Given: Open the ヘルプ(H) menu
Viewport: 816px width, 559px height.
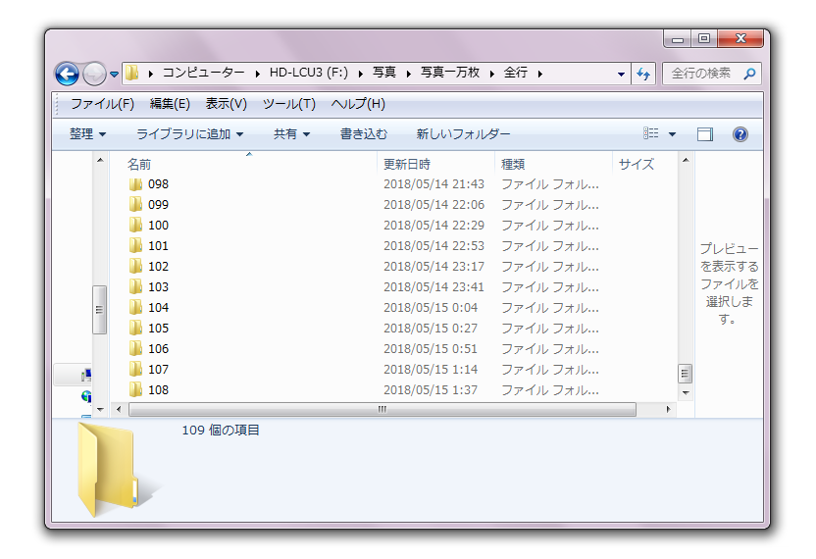Looking at the screenshot, I should (358, 104).
